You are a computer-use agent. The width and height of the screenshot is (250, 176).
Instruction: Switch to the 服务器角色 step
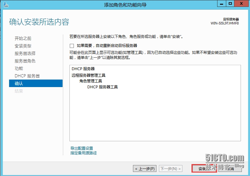25,61
